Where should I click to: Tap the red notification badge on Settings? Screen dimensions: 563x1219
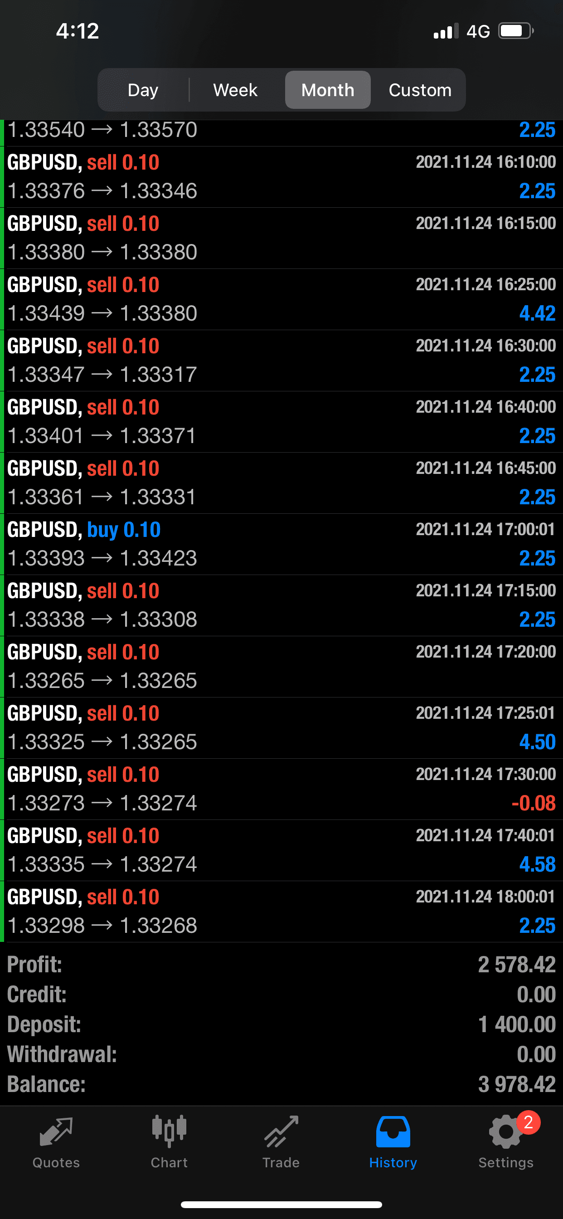(528, 1122)
